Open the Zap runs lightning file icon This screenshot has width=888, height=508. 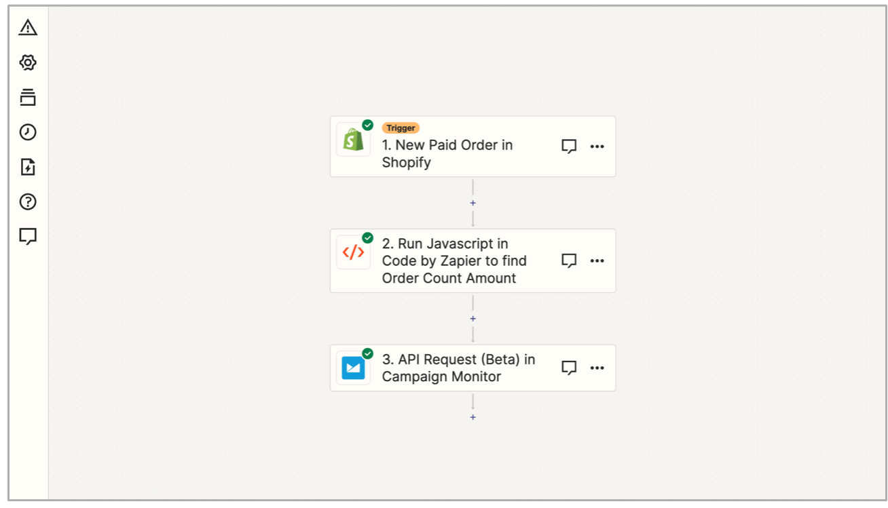pos(28,167)
